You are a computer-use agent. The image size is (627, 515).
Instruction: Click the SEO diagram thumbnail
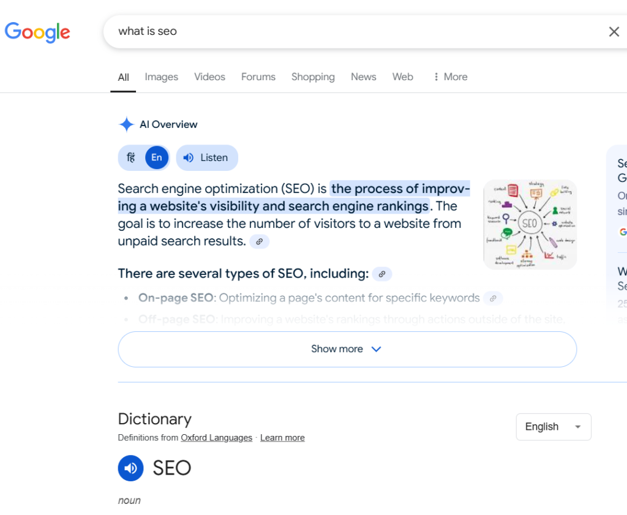point(530,224)
